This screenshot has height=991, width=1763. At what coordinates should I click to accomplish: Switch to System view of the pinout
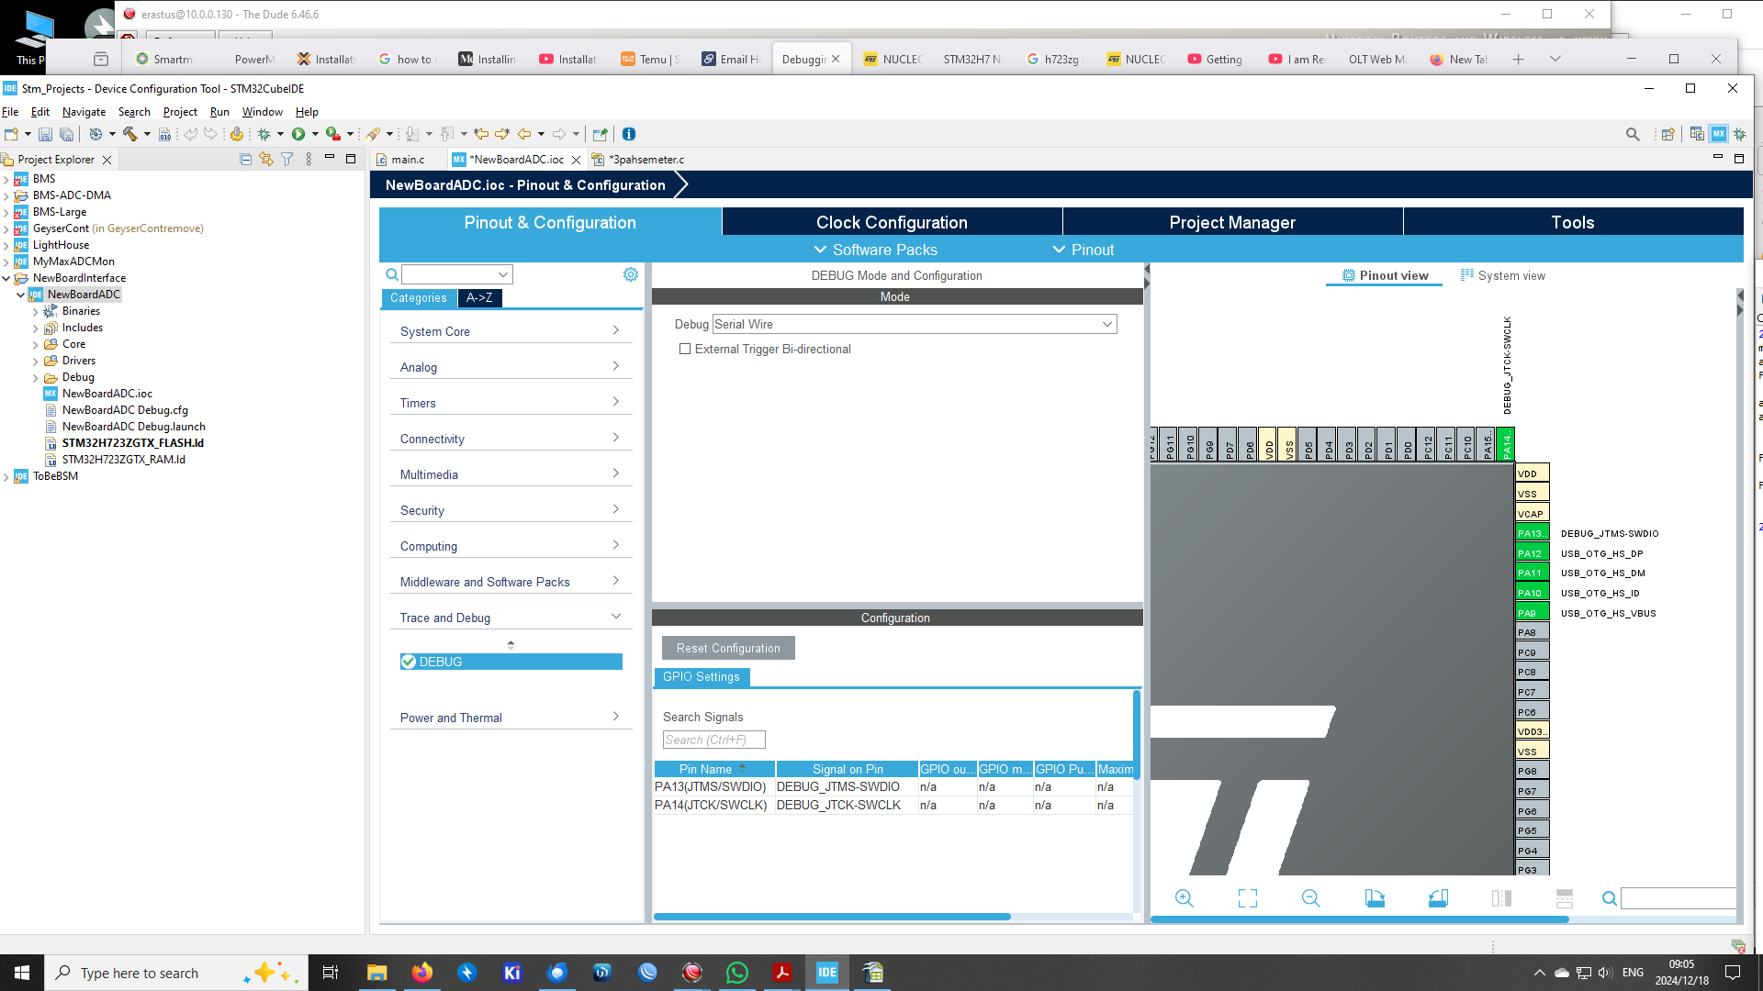[1503, 275]
